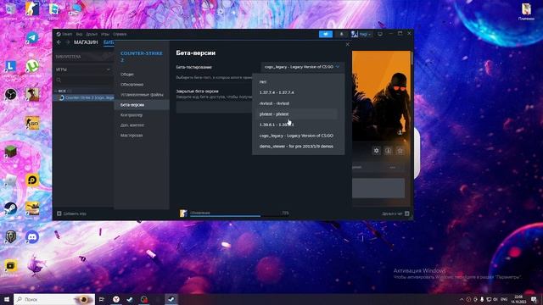543x305 pixels.
Task: Open Steam desktop shortcut
Action: click(11, 208)
